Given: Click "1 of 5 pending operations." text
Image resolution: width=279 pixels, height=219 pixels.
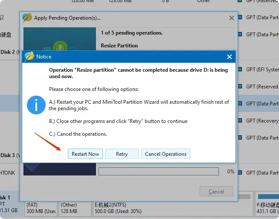Looking at the screenshot, I should tap(132, 33).
